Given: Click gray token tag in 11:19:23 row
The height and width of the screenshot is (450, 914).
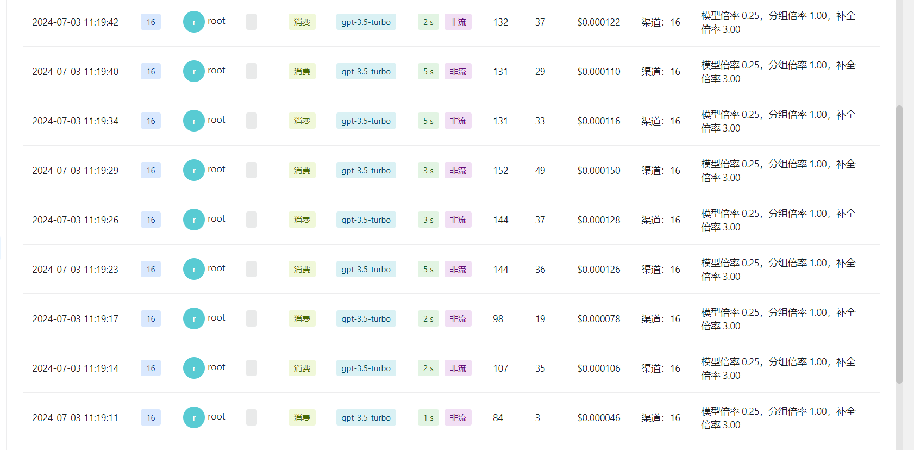Looking at the screenshot, I should click(251, 269).
